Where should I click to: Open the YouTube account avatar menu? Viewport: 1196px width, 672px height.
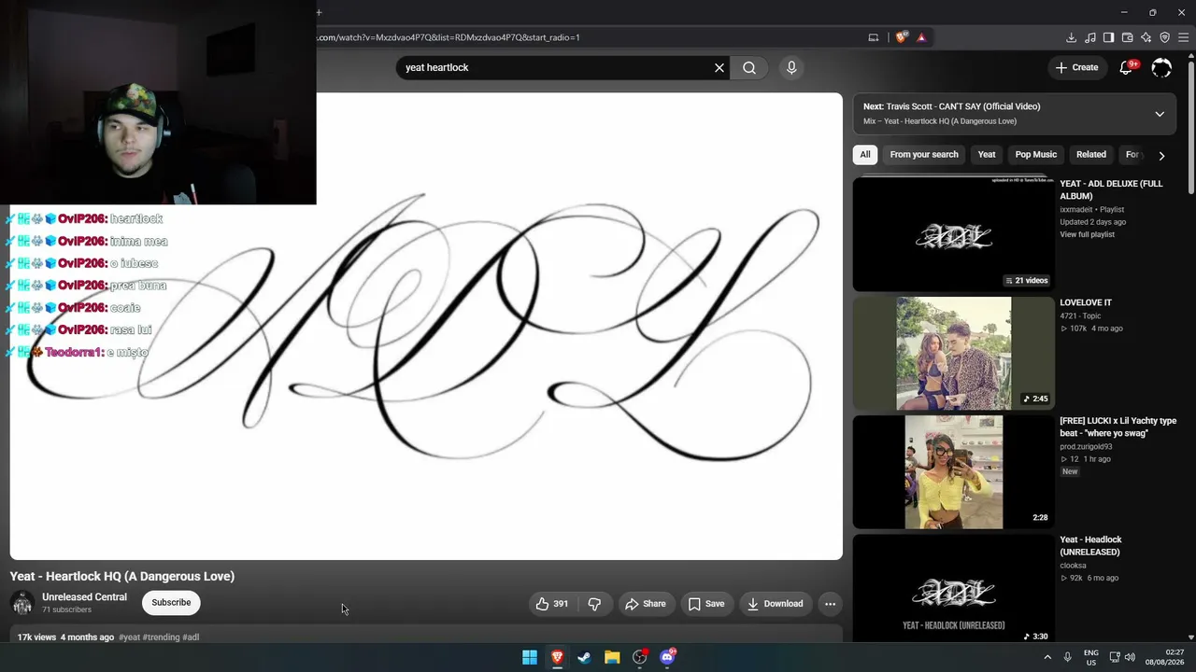(x=1161, y=67)
